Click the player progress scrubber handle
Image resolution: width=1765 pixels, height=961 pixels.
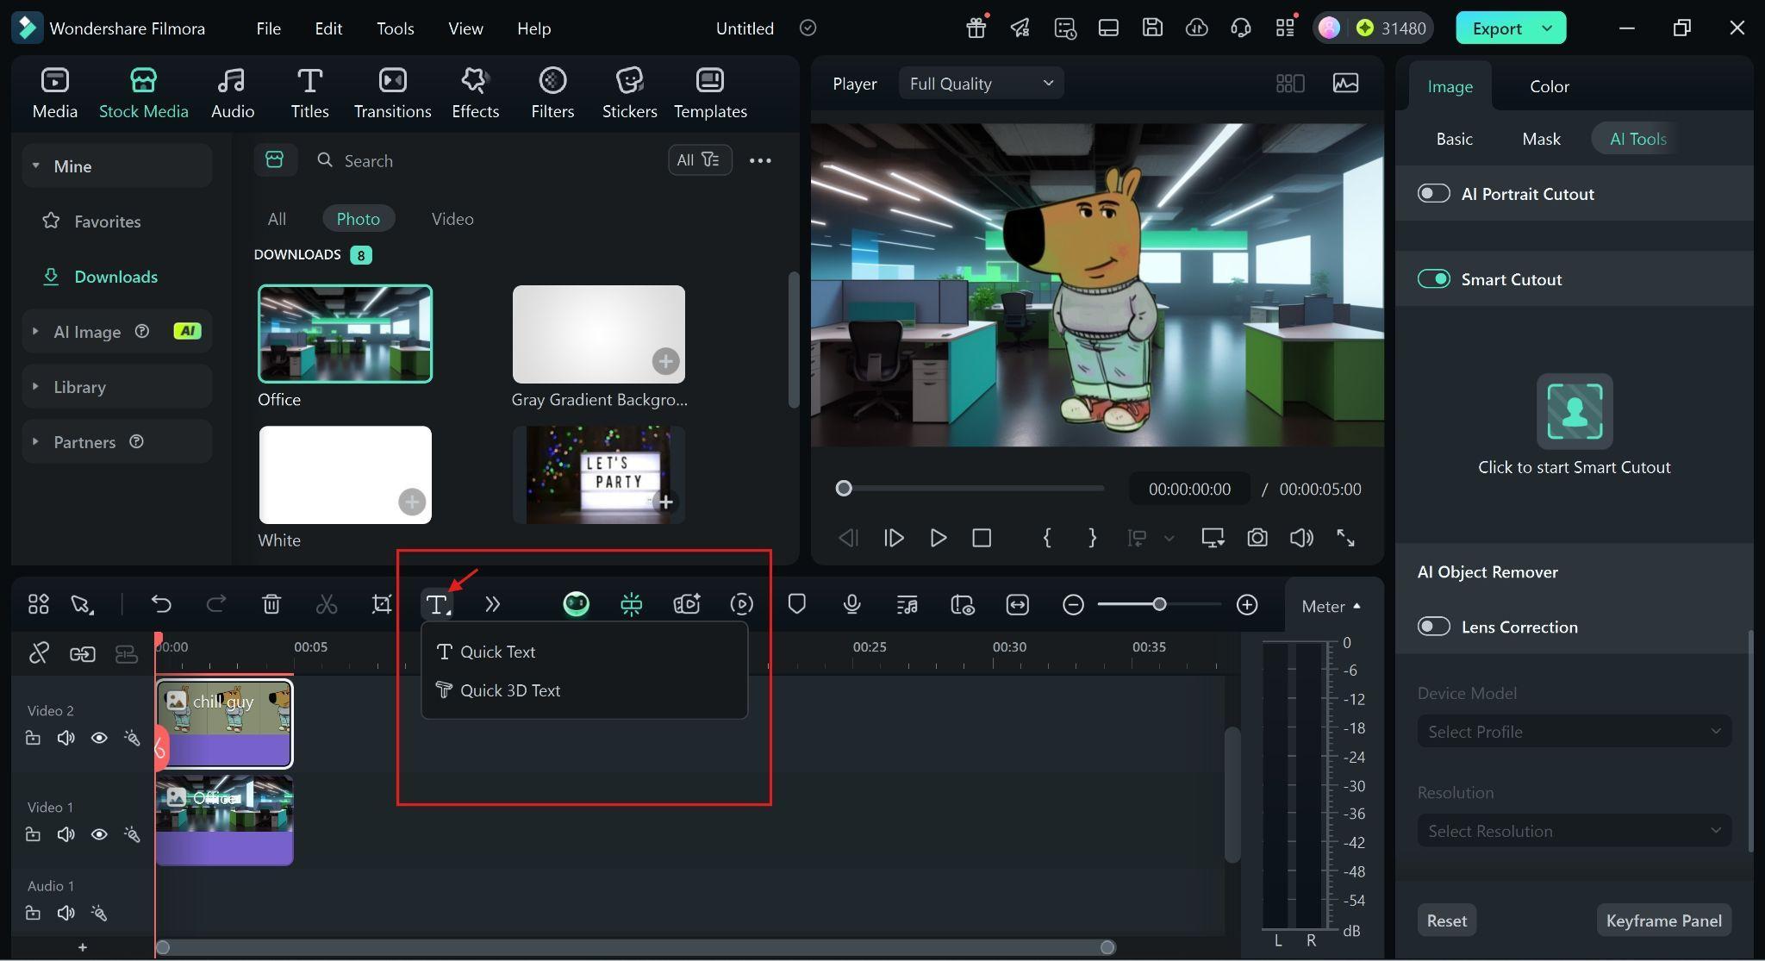(x=844, y=489)
